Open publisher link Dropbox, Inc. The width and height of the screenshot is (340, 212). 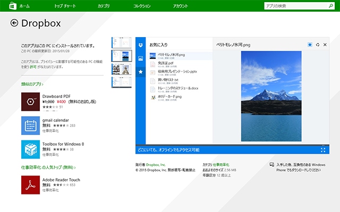[156, 165]
